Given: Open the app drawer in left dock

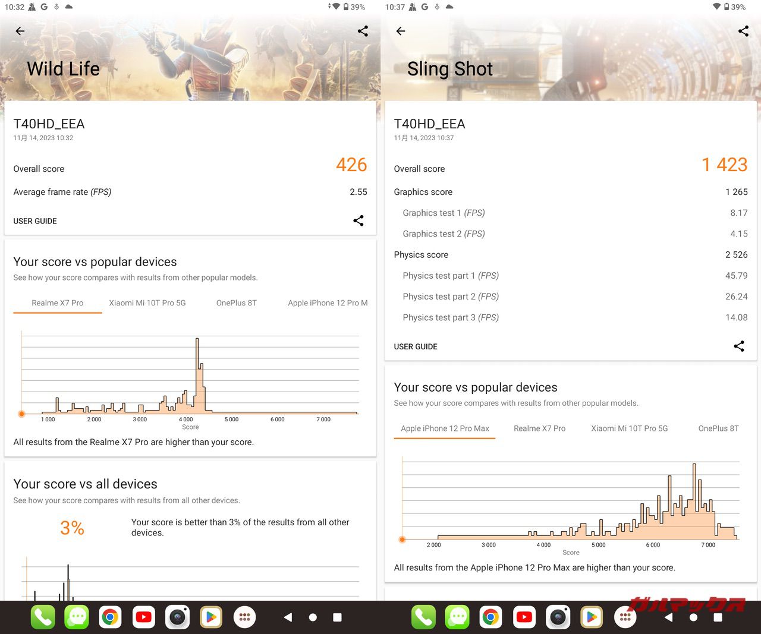Looking at the screenshot, I should click(245, 617).
